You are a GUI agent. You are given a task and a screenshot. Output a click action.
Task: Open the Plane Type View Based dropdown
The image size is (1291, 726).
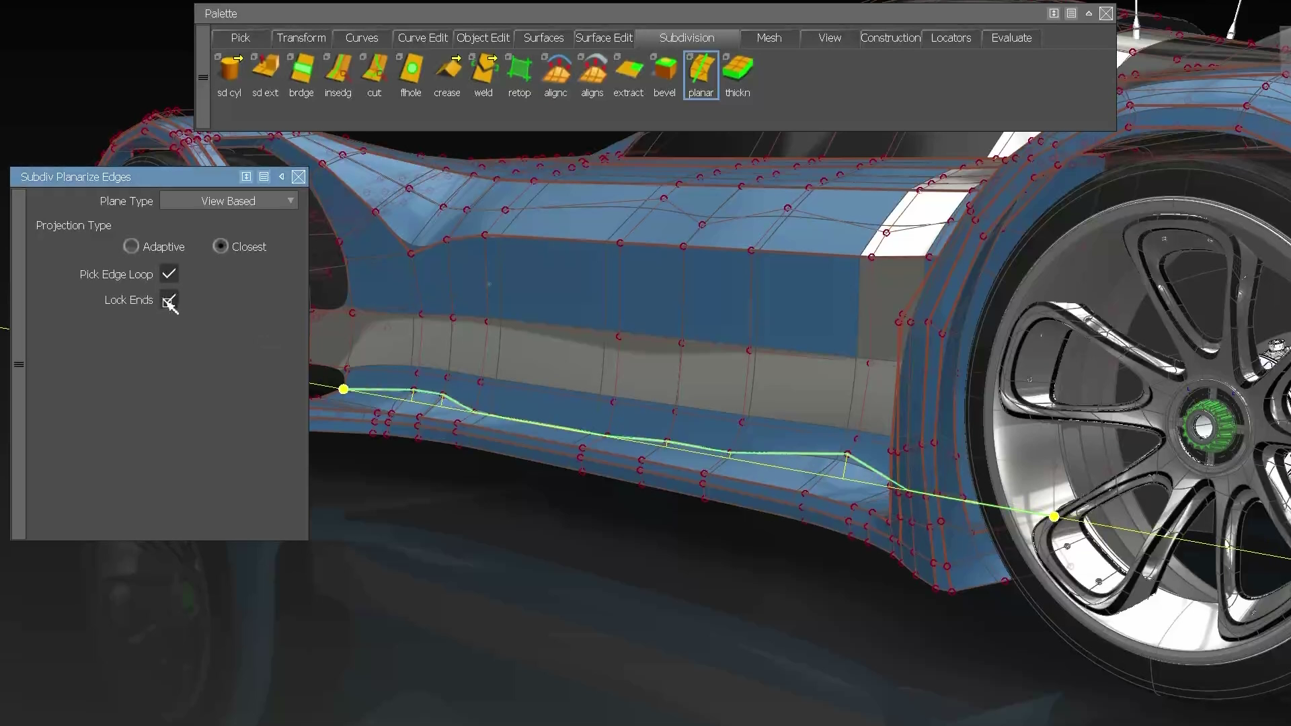coord(229,201)
